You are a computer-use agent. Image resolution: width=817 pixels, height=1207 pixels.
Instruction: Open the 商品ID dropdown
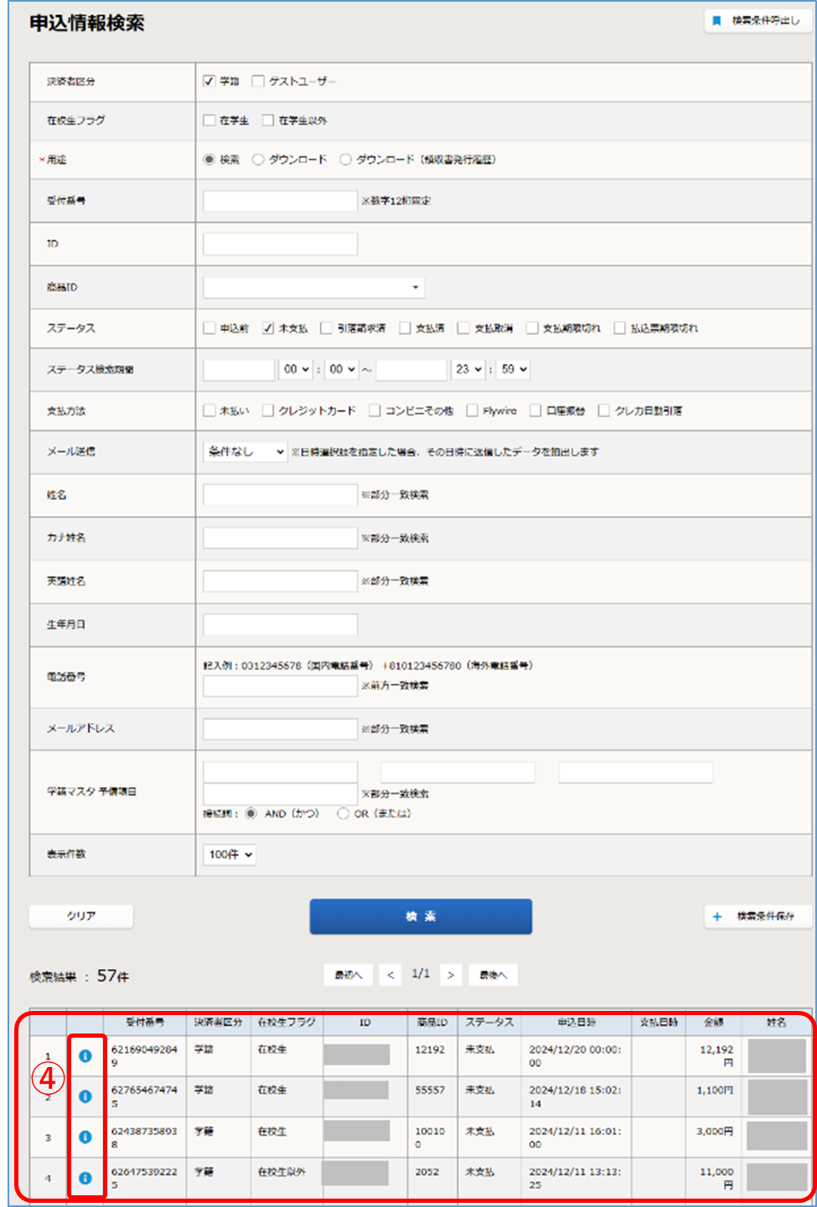(x=313, y=288)
